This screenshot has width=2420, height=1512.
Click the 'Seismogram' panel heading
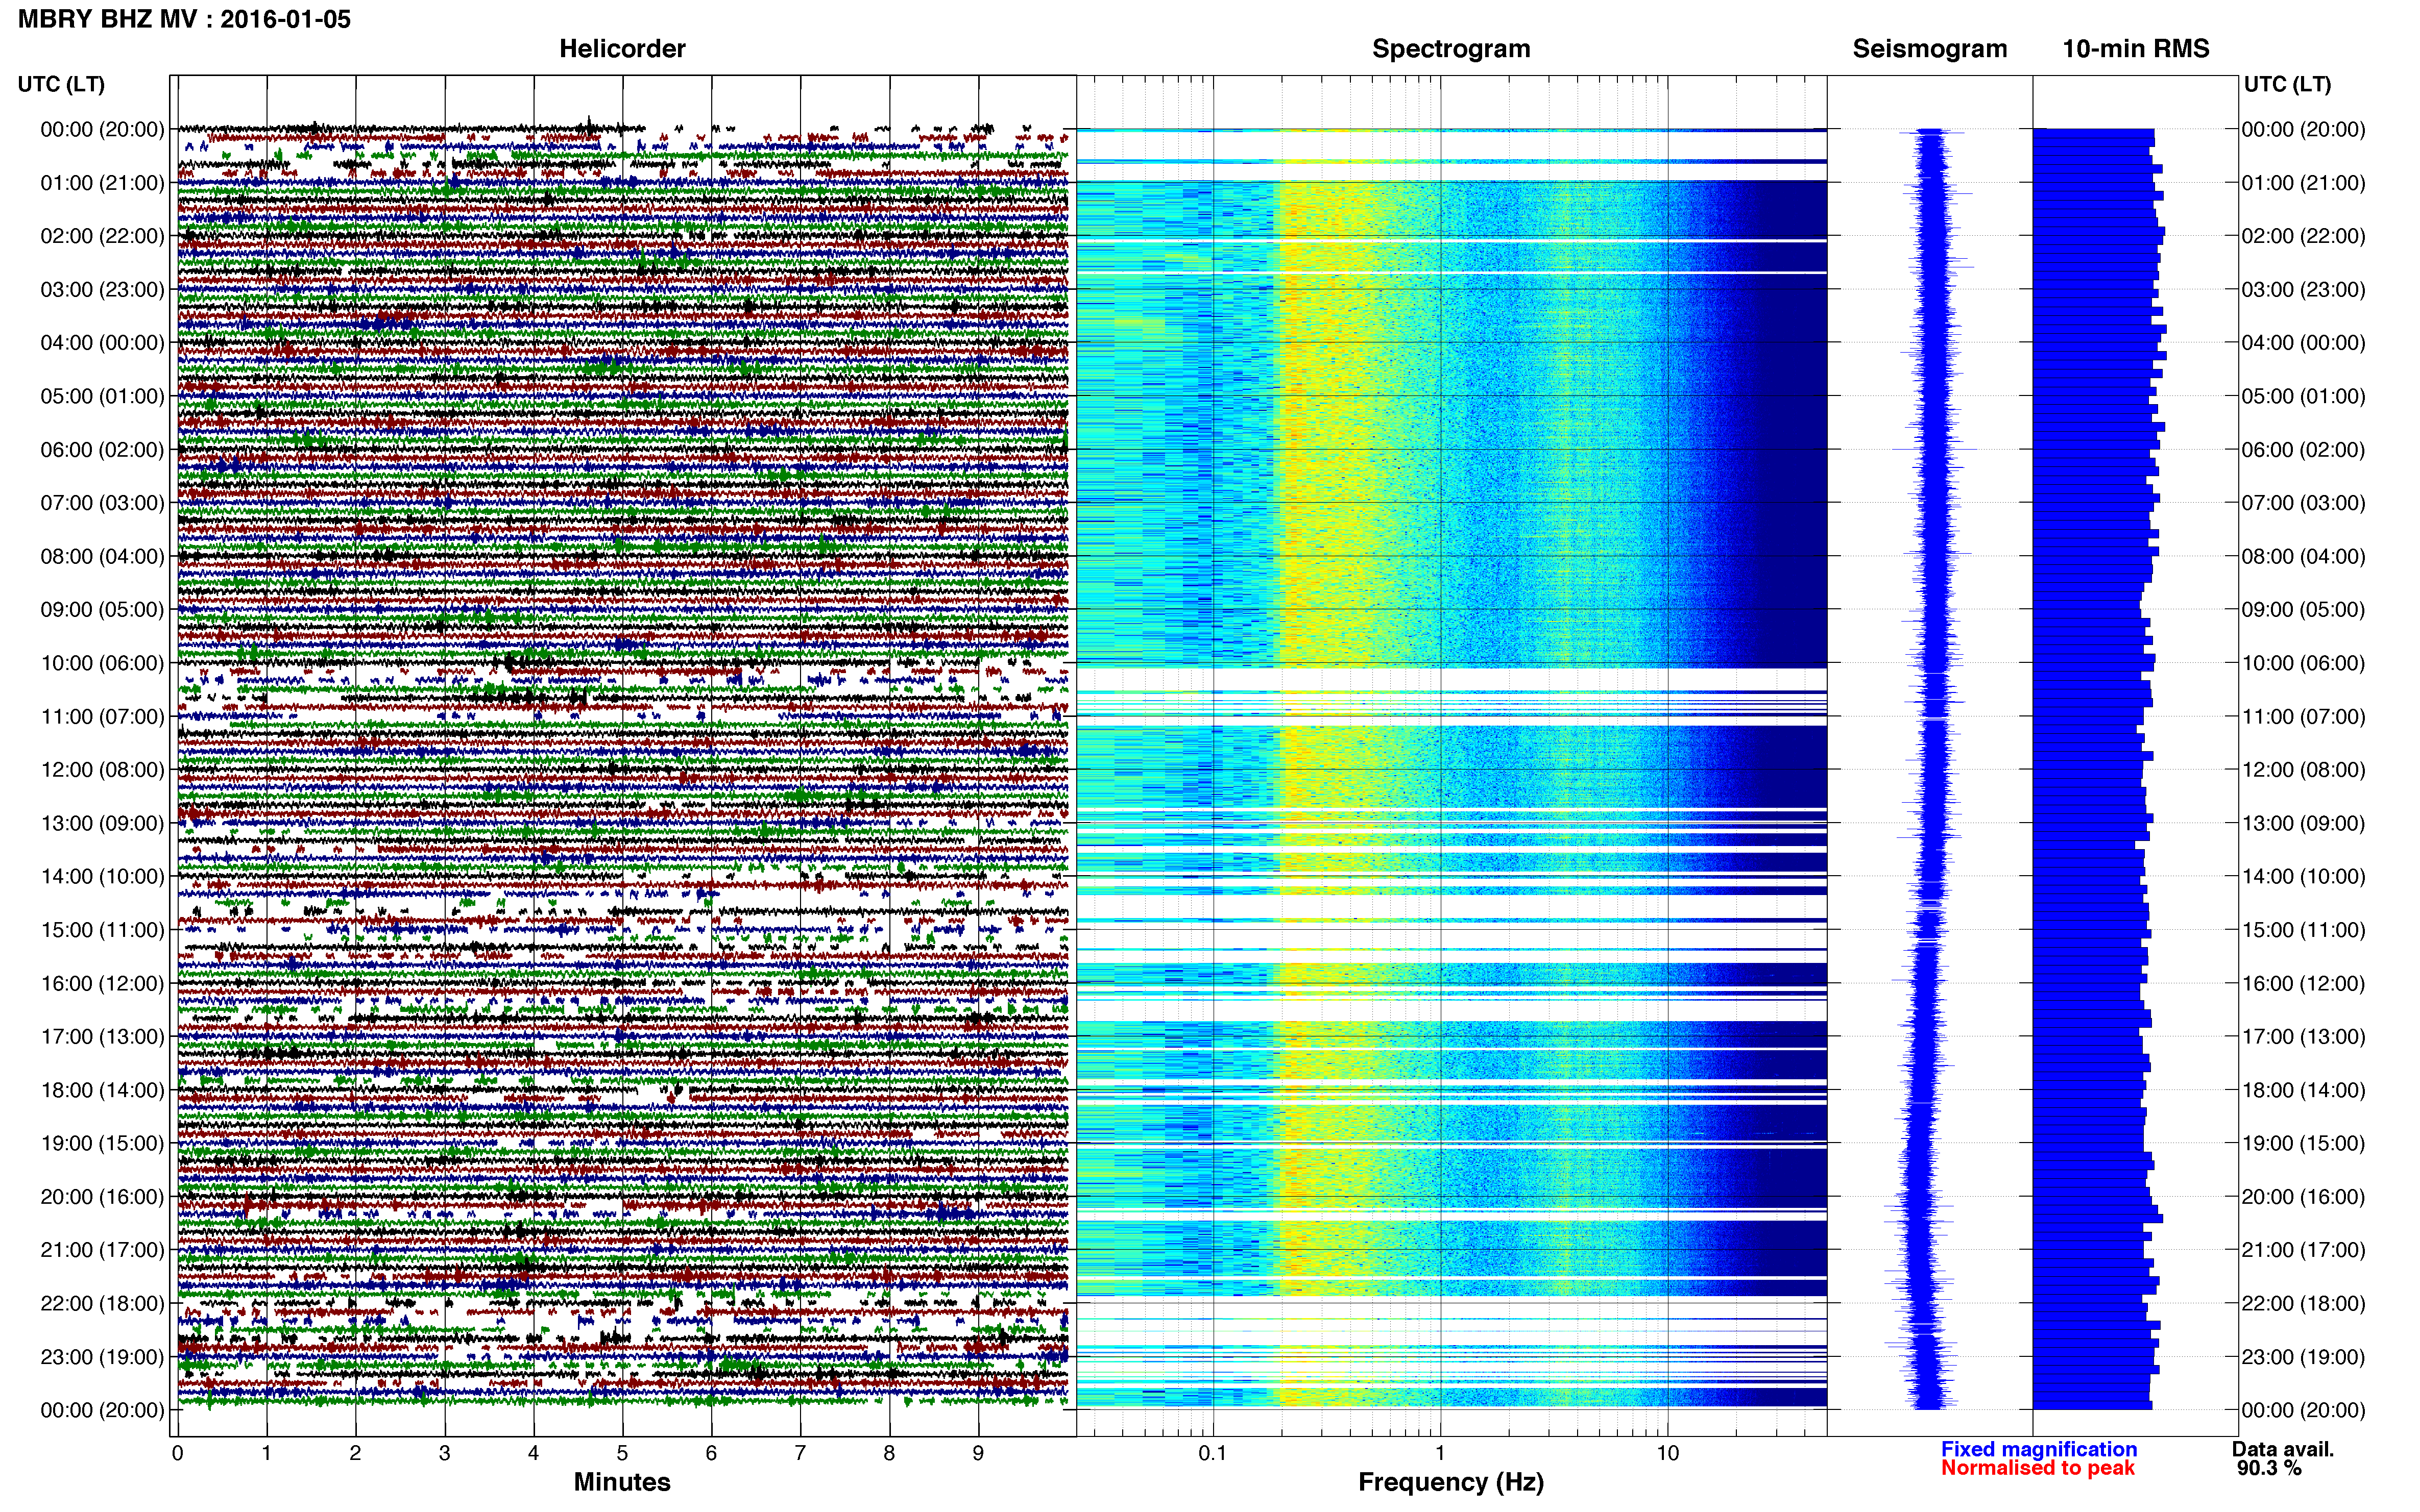click(1930, 49)
